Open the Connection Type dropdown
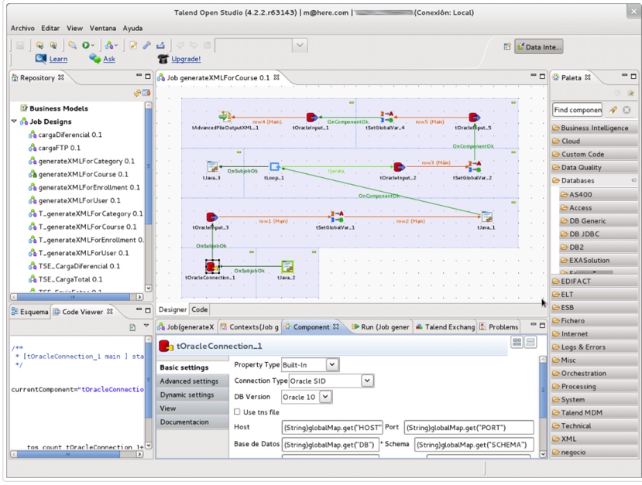Viewport: 642px width, 485px height. pos(367,381)
